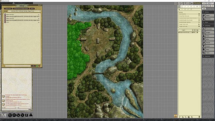This screenshot has width=215, height=121.
Task: Collapse the Library sidebar section
Action: 208,12
